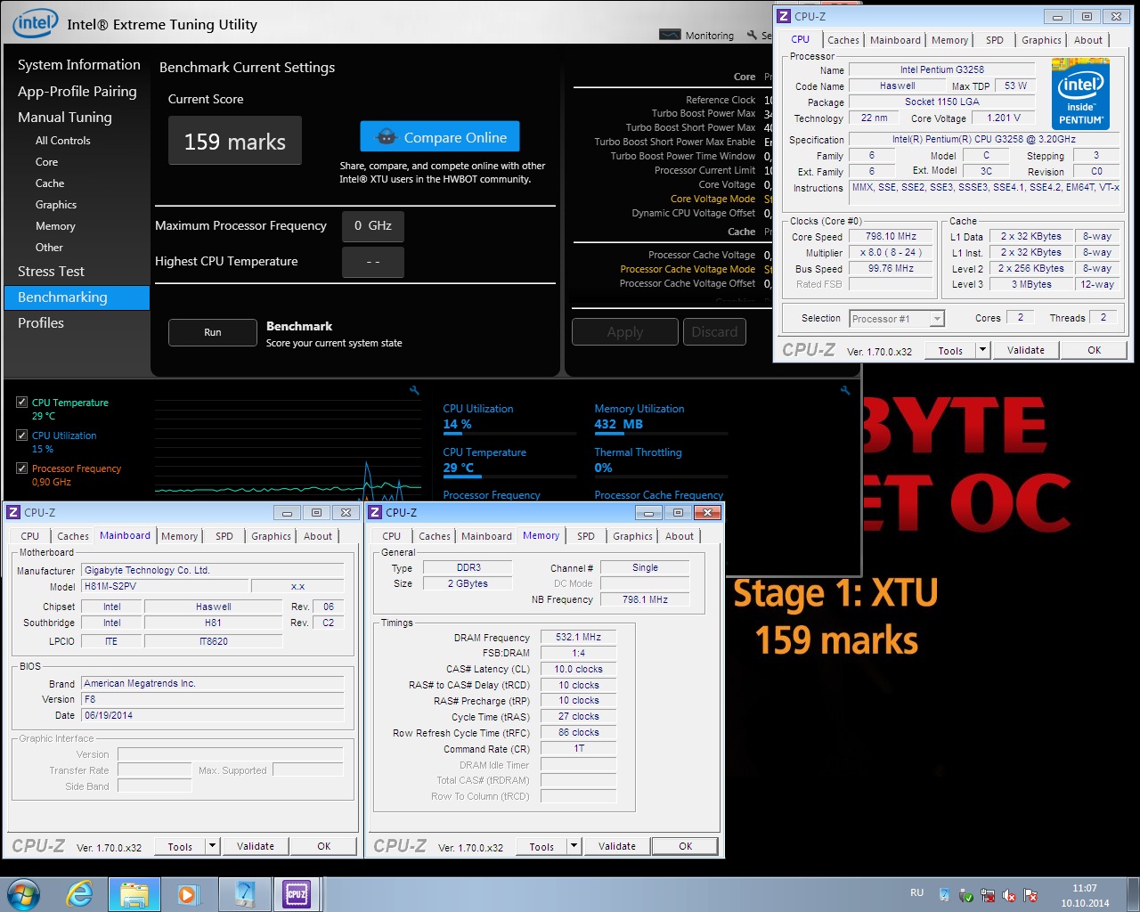Click the wrench icon above the statistics panel
The width and height of the screenshot is (1140, 912).
click(x=845, y=390)
